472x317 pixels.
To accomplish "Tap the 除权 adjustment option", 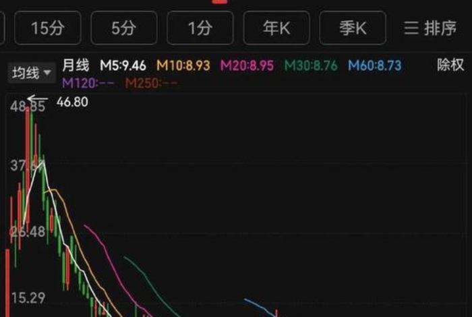I will click(450, 65).
